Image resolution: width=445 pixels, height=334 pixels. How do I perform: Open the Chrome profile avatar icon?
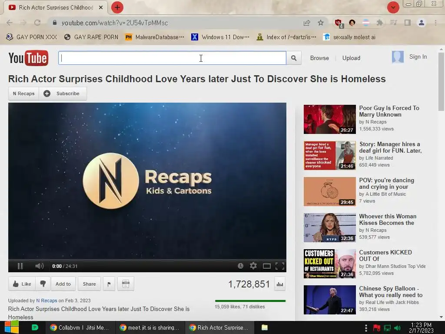tap(422, 23)
